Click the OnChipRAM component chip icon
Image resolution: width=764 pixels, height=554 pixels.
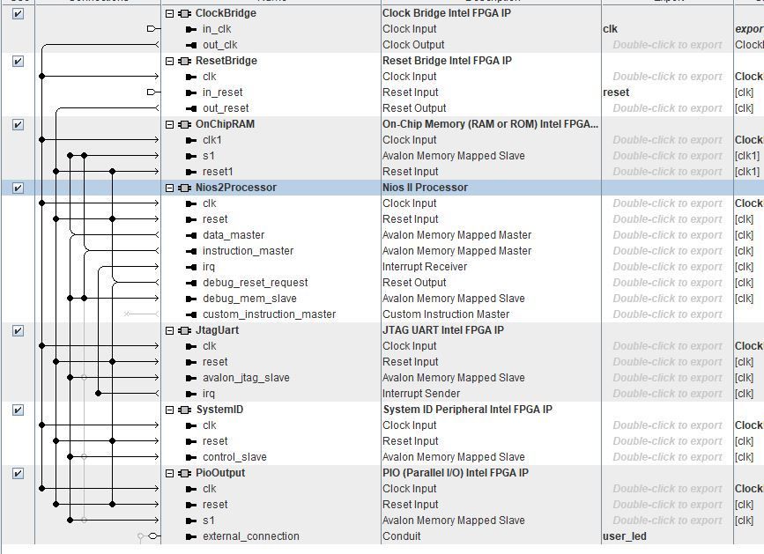coord(184,124)
